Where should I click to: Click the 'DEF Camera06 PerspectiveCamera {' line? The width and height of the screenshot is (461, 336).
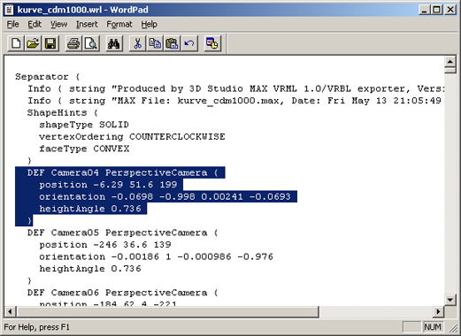pos(122,293)
